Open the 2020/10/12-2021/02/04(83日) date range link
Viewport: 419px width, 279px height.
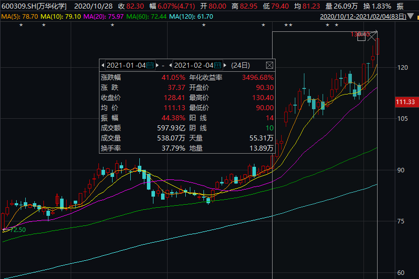[x=363, y=17]
